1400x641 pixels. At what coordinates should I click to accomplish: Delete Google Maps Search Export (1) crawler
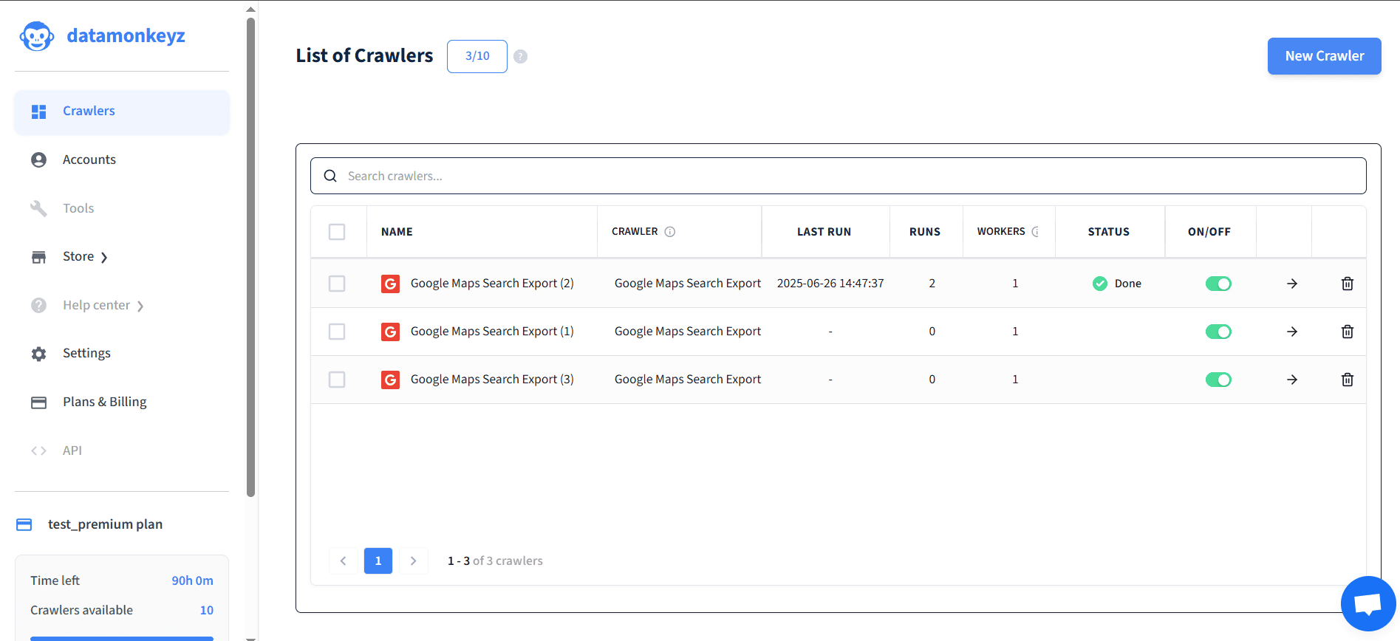1348,332
